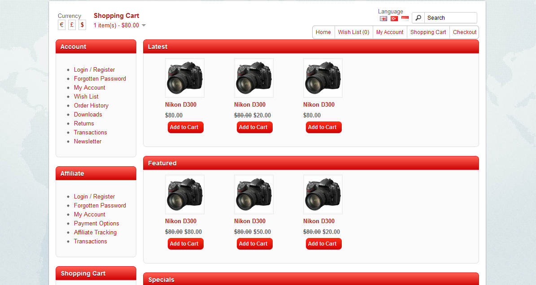Open Affiliate Tracking link
The width and height of the screenshot is (536, 285).
point(95,233)
